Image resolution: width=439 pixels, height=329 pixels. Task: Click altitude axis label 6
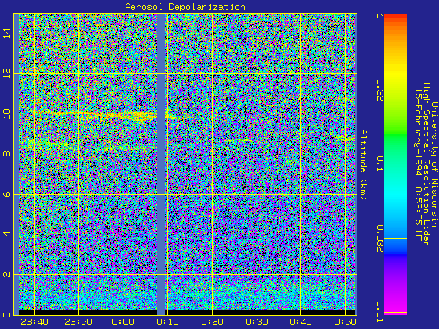(x=6, y=194)
